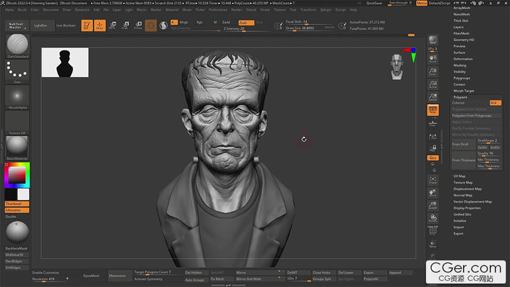Viewport: 510px width, 287px height.
Task: Toggle BackfaceMask option
Action: pos(17,248)
